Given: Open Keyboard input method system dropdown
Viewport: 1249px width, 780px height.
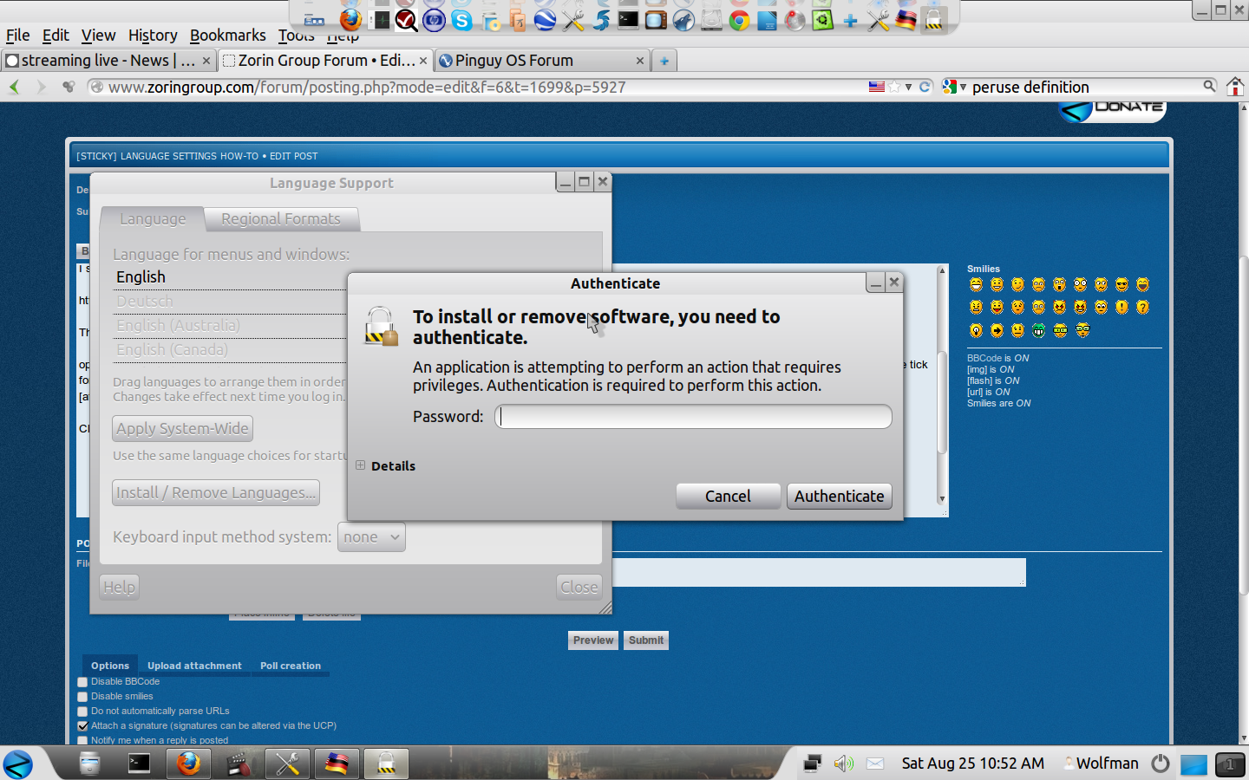Looking at the screenshot, I should 371,537.
